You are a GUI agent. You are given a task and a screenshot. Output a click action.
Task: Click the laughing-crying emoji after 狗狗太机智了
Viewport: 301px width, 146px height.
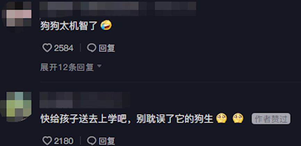point(106,25)
